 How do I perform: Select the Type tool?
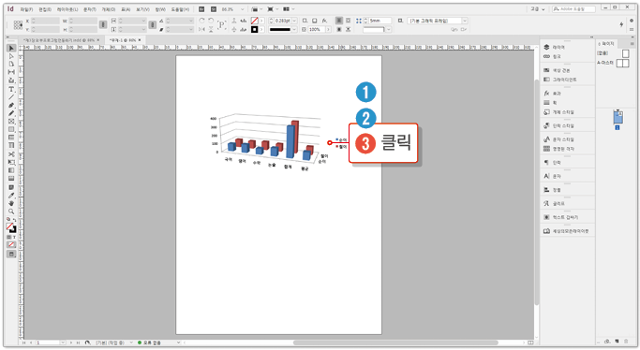[x=11, y=89]
